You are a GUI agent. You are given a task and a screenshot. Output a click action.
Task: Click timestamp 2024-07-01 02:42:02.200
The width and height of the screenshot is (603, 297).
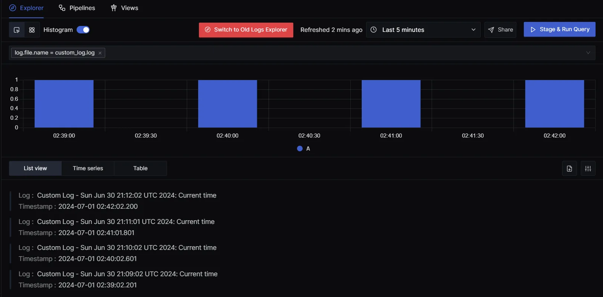98,207
